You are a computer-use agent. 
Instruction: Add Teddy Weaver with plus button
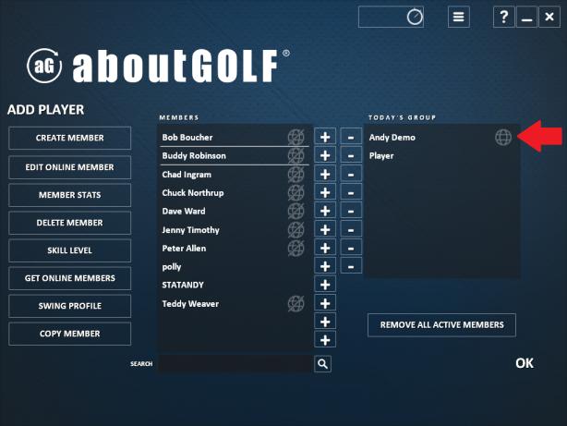[325, 303]
